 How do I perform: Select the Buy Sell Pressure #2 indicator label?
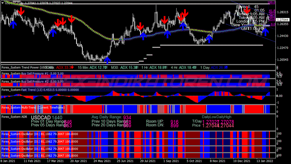32,82
